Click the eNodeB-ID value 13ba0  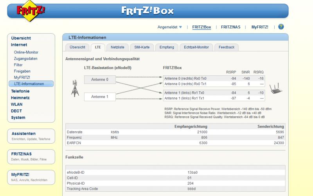[192, 173]
